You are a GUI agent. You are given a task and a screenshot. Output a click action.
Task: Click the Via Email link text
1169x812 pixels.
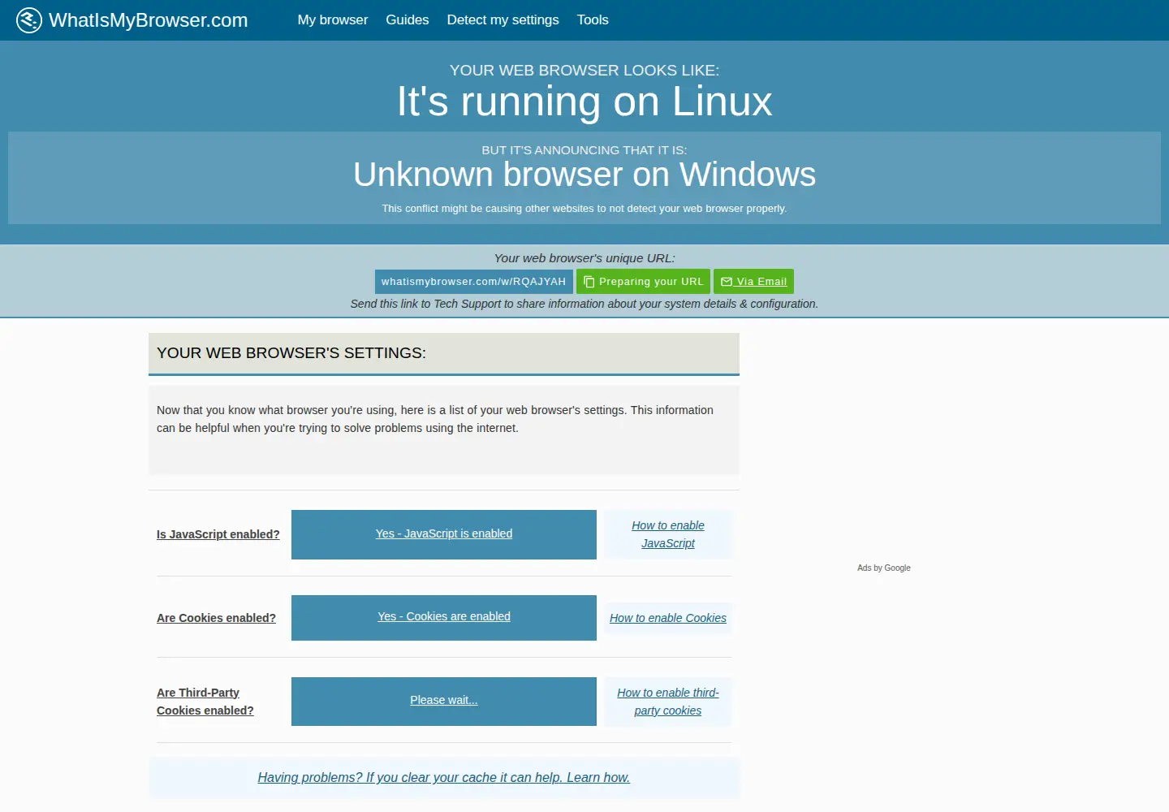(x=761, y=282)
